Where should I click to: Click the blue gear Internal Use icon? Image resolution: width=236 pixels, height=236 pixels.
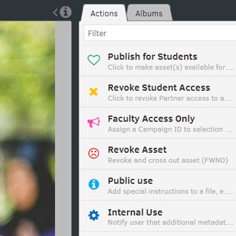(x=94, y=215)
